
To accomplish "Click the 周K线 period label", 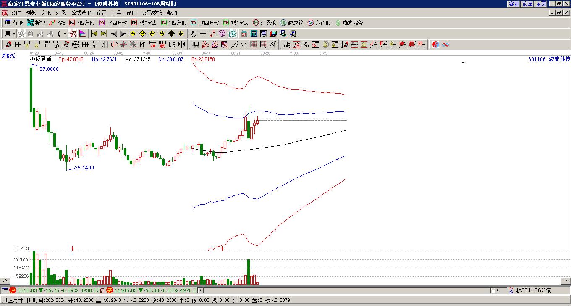I will click(x=8, y=55).
